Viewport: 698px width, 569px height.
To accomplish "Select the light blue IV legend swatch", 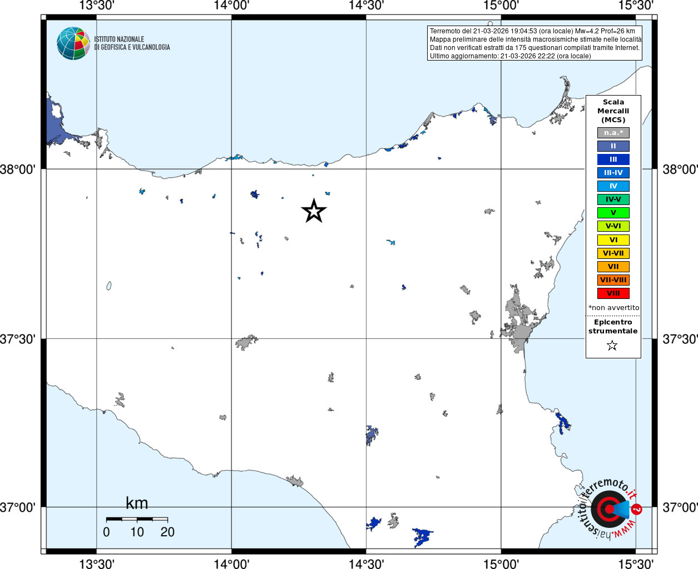I will pyautogui.click(x=613, y=186).
